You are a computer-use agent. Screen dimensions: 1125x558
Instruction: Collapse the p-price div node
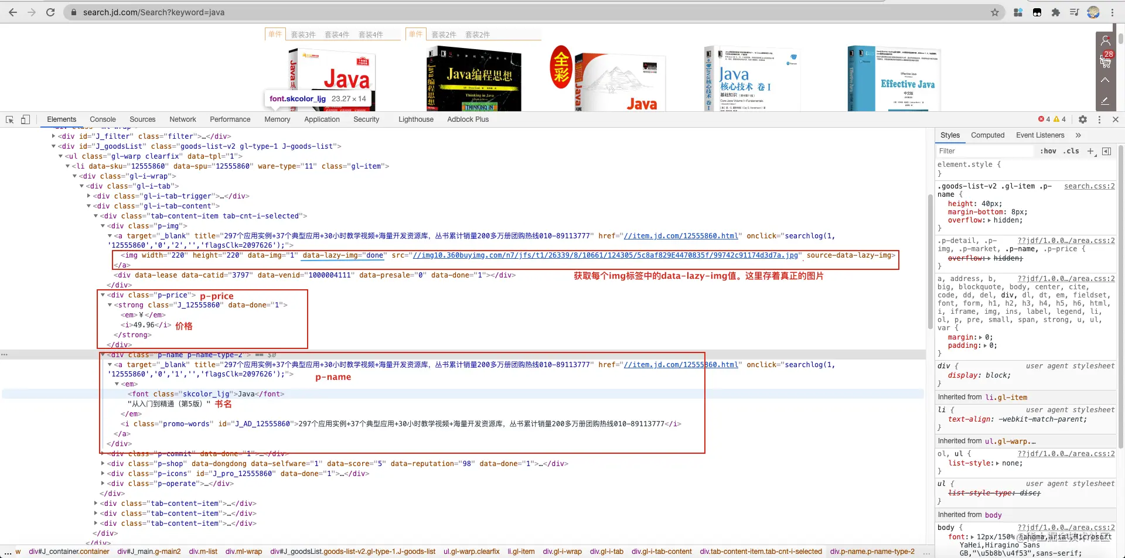(x=103, y=295)
